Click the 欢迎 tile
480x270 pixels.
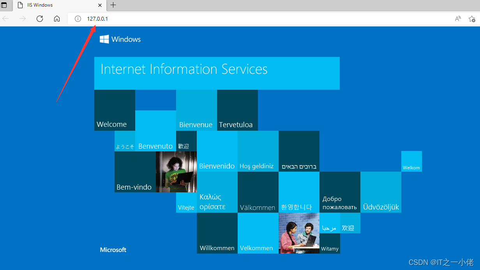pos(350,223)
